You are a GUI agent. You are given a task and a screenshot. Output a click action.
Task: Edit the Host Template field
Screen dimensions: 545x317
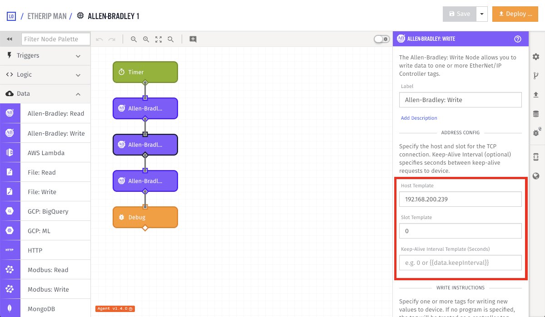click(461, 199)
